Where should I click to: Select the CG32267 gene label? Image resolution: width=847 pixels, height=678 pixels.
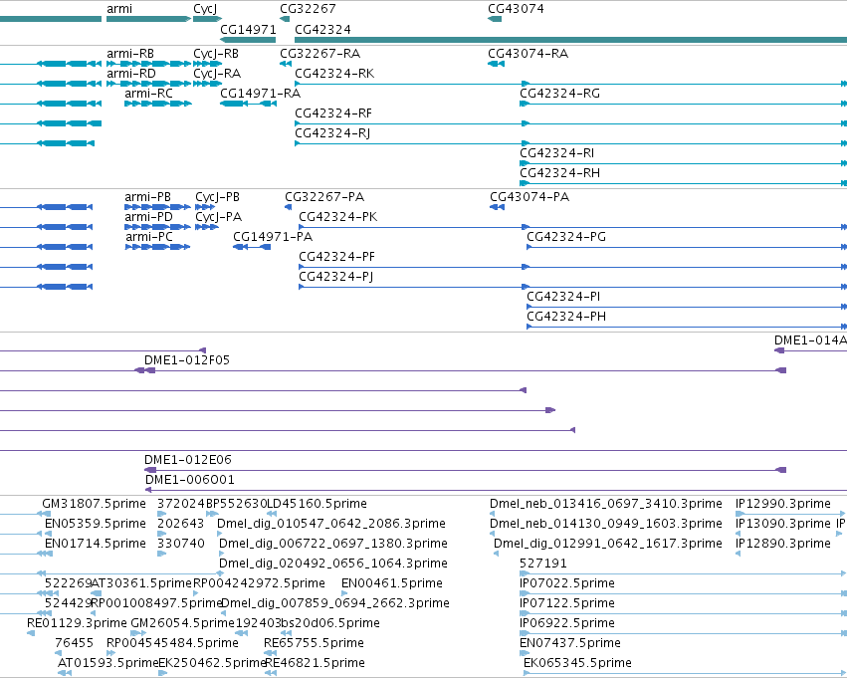(x=308, y=9)
